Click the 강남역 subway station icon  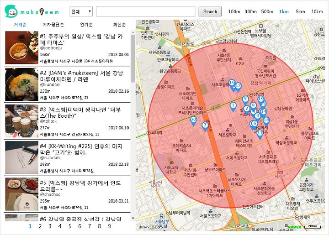coord(250,94)
